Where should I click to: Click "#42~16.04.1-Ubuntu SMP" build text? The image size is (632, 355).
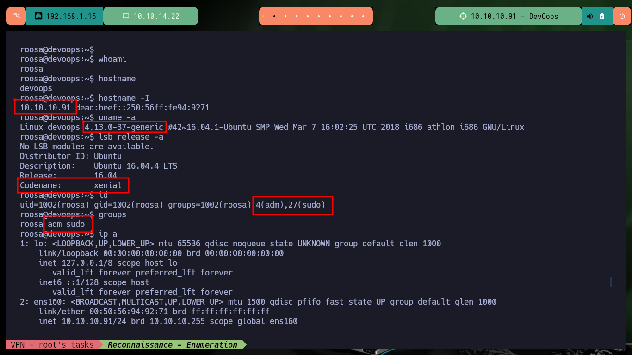[x=219, y=127]
